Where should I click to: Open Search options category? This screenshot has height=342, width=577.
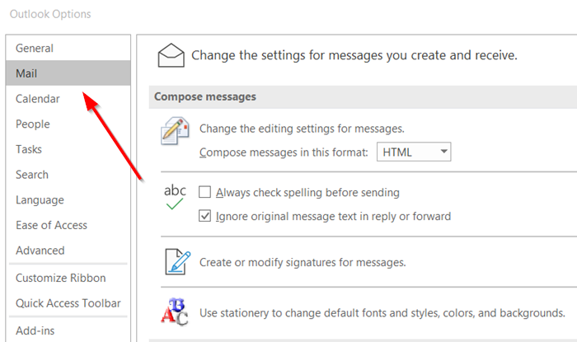pos(32,175)
